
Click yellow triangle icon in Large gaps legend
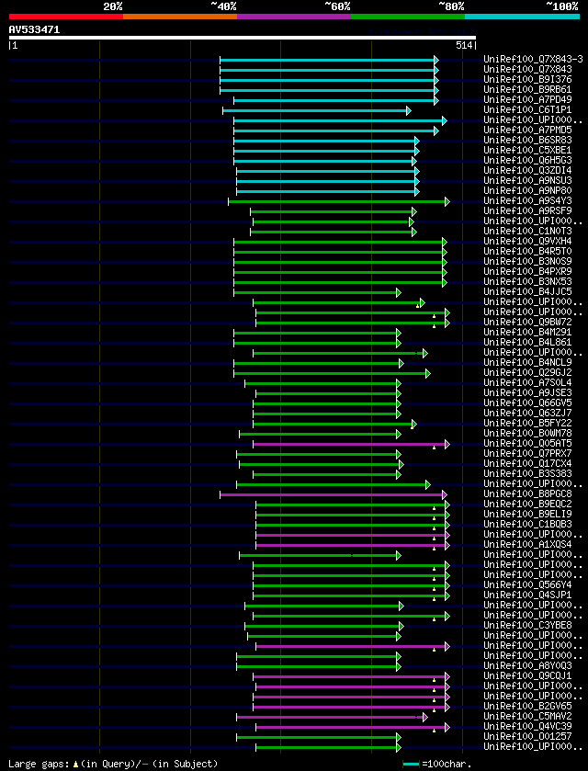point(75,765)
